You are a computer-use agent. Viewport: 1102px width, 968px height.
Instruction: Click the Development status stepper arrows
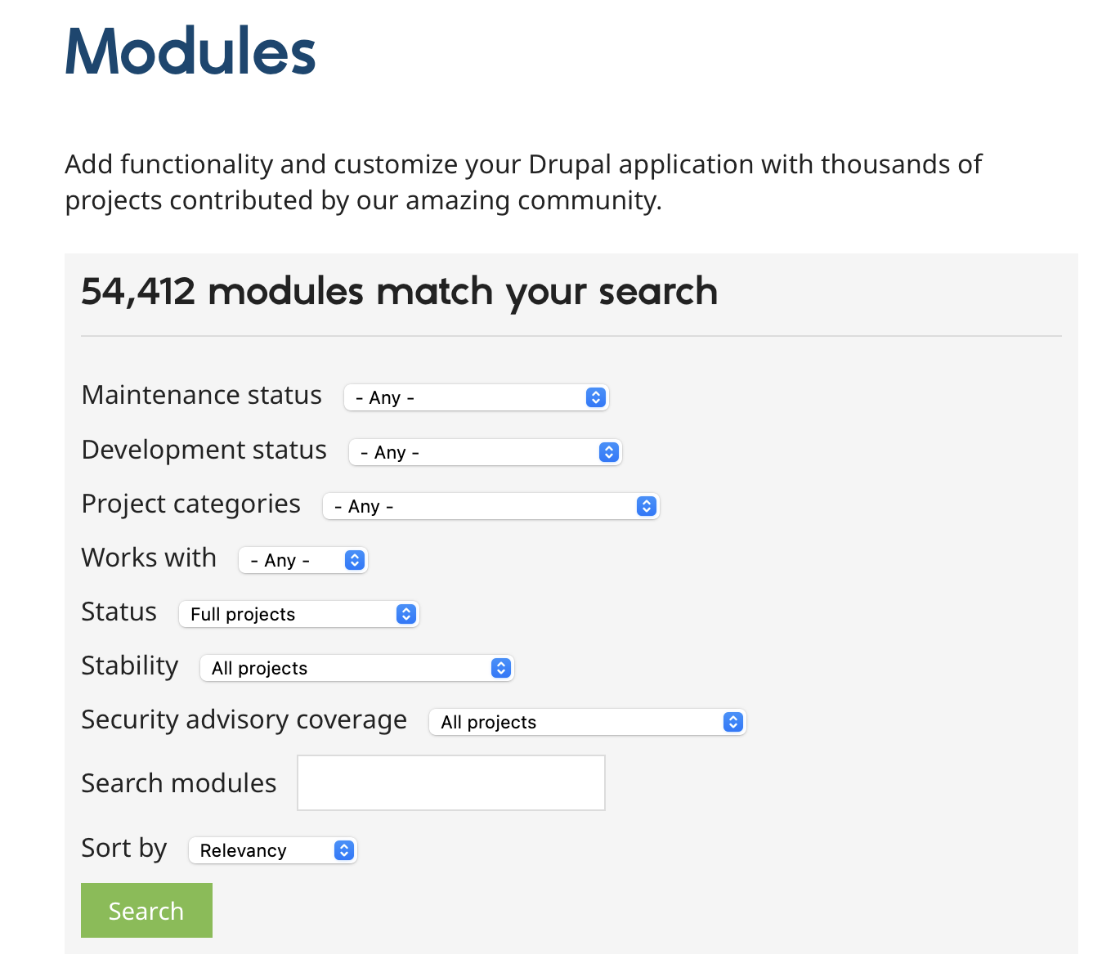(x=608, y=452)
